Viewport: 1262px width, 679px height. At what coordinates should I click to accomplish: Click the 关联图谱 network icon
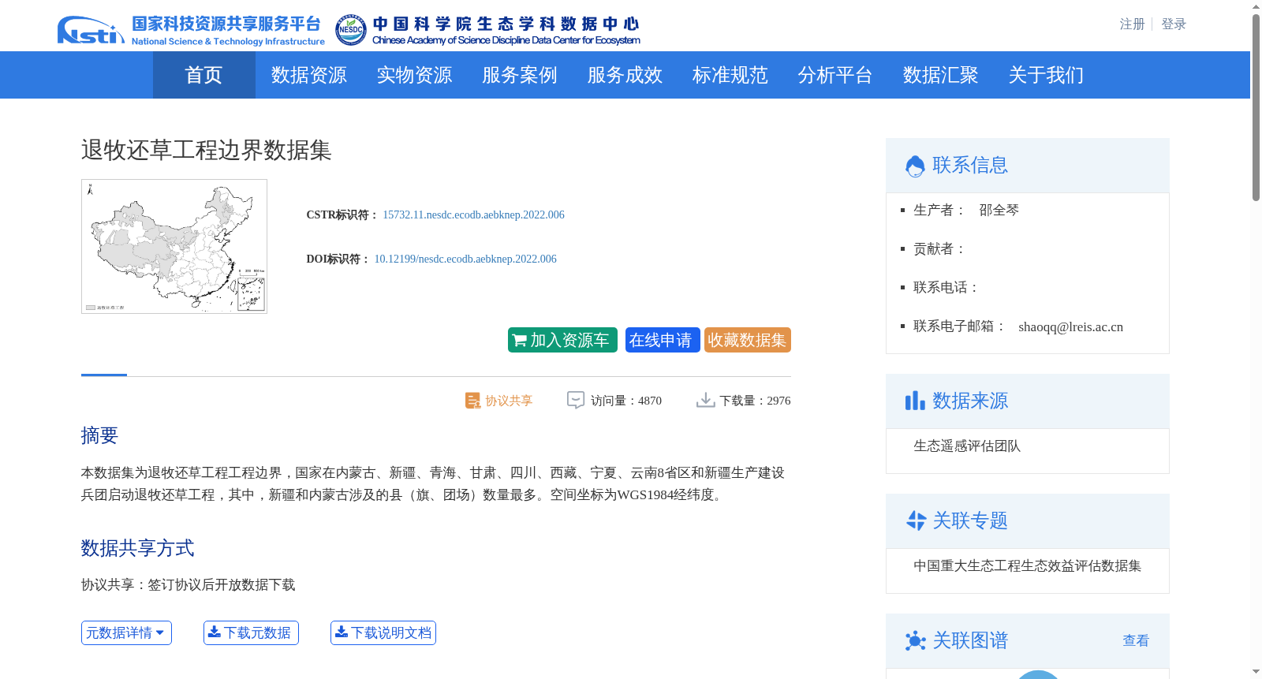tap(915, 640)
